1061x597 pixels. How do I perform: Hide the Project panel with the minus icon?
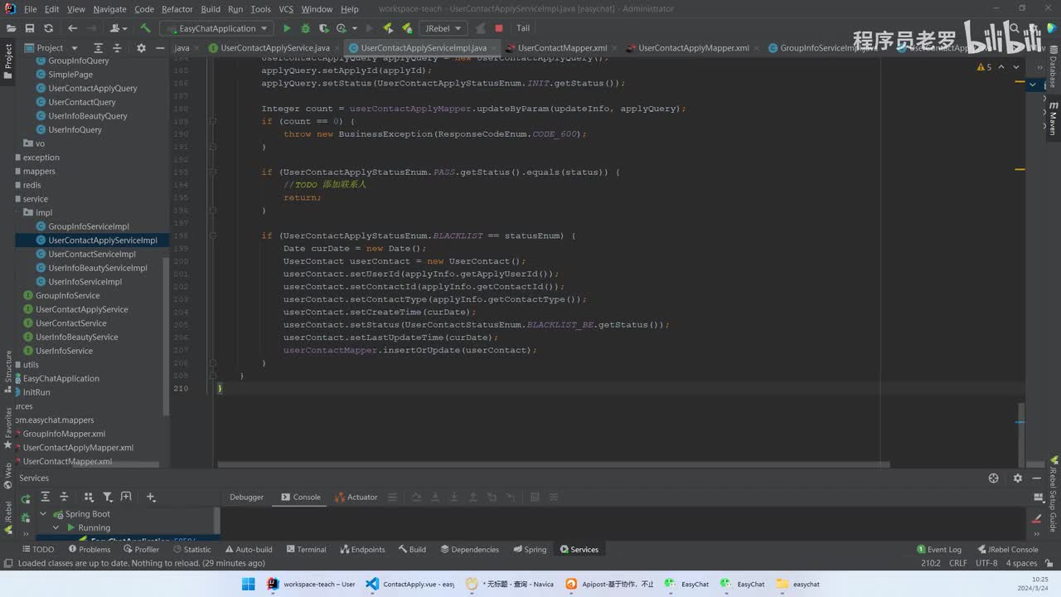[x=159, y=48]
